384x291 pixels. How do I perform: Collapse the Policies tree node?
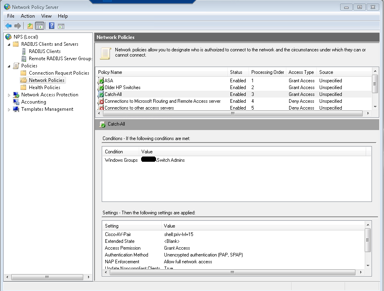[x=9, y=66]
